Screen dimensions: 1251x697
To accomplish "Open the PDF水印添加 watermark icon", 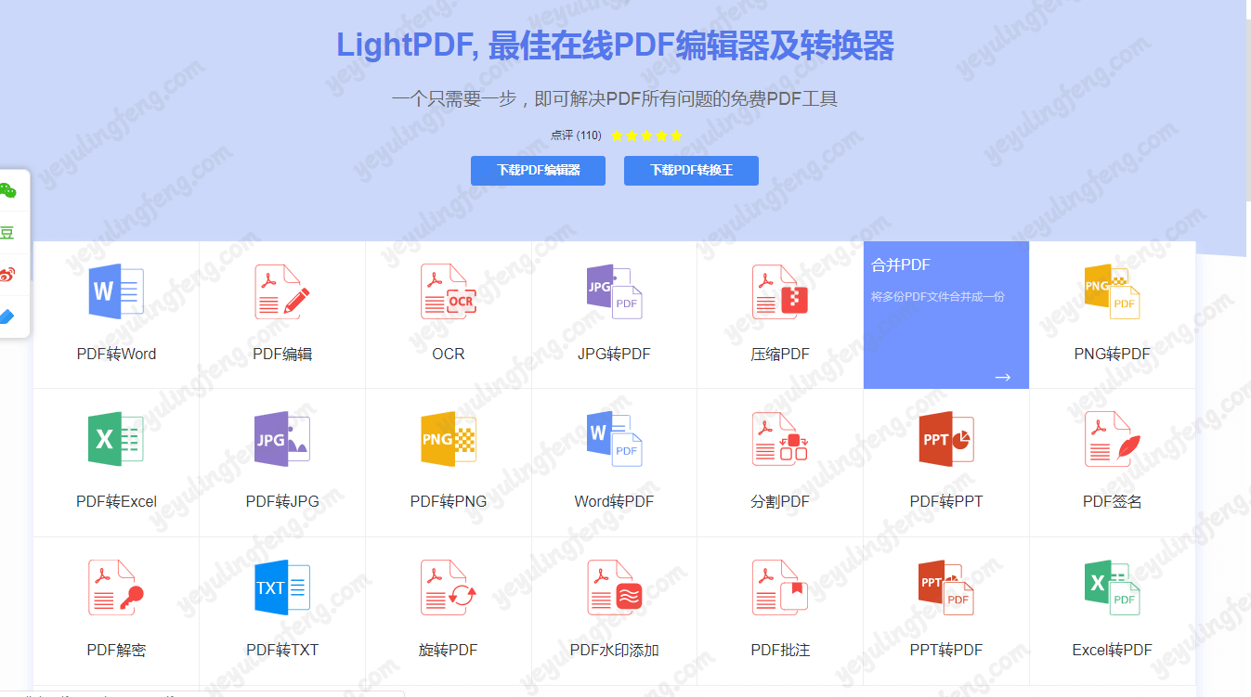I will (x=614, y=587).
